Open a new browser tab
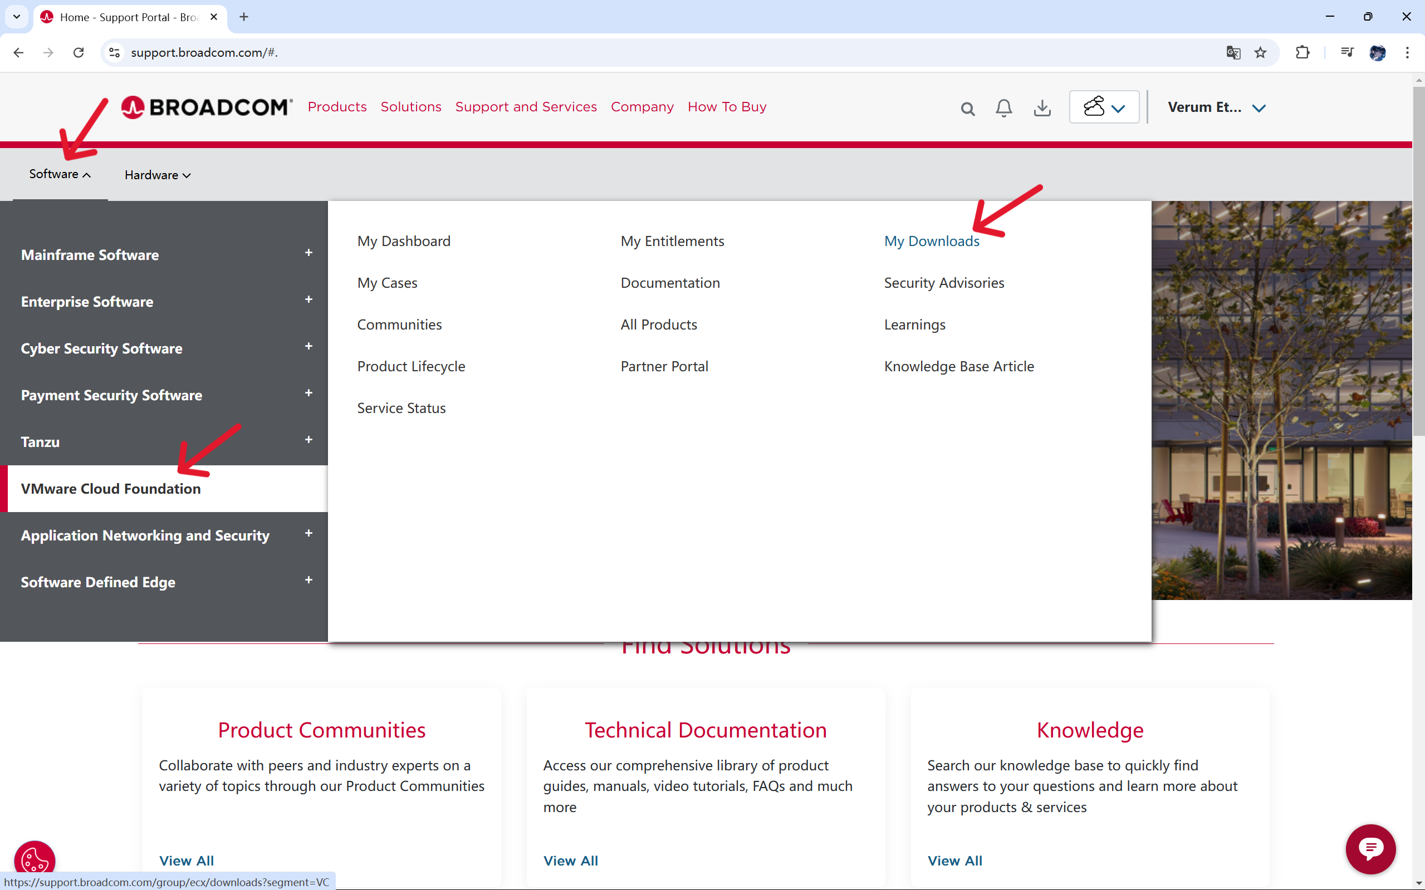Image resolution: width=1425 pixels, height=890 pixels. (x=244, y=17)
